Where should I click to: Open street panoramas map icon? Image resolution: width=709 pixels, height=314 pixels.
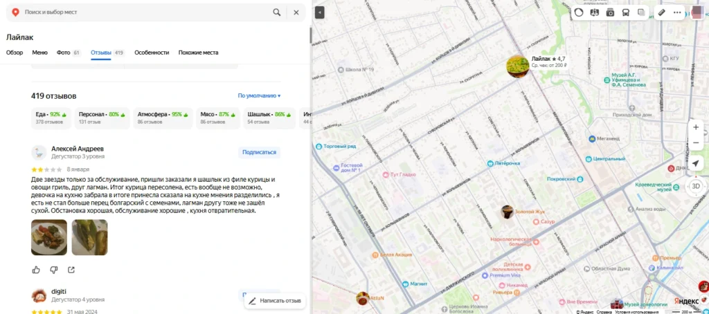(595, 12)
